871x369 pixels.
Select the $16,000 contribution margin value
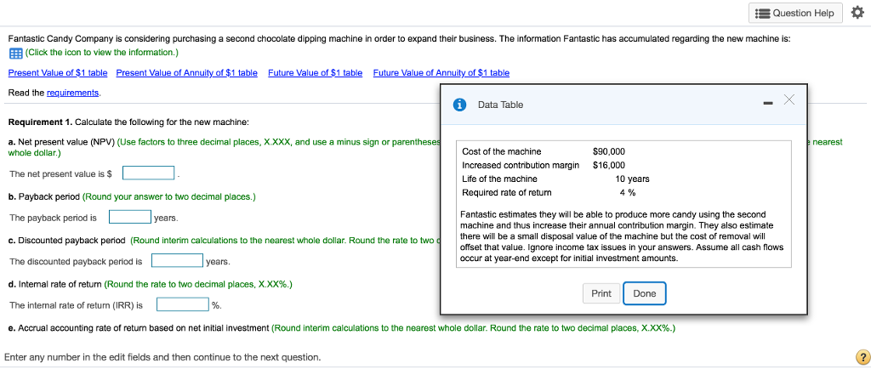pyautogui.click(x=609, y=165)
